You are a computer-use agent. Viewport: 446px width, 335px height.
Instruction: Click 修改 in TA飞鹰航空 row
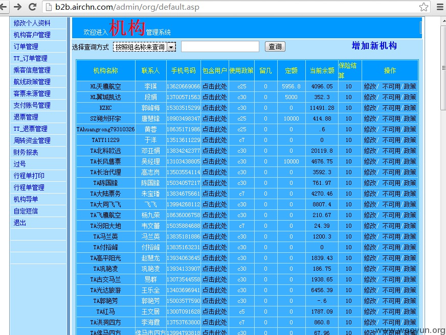370,215
